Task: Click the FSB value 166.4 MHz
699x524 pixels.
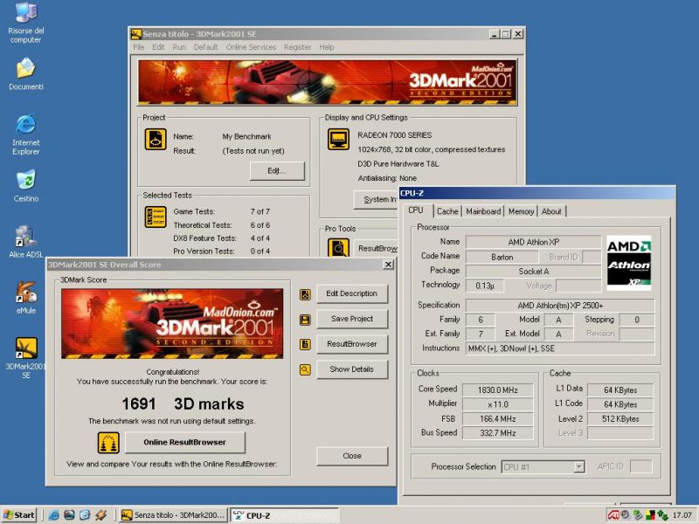Action: click(497, 419)
